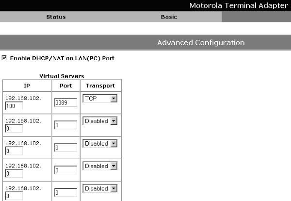
Task: Select the second row IP octet field
Action: pos(14,128)
